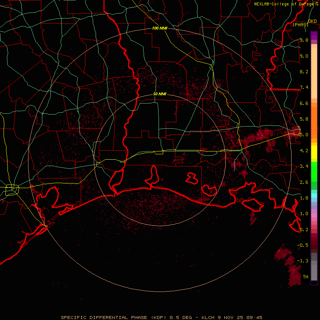320x320 pixels.
Task: Click the Specific Differential Phase KLCH caption
Action: coord(161,318)
